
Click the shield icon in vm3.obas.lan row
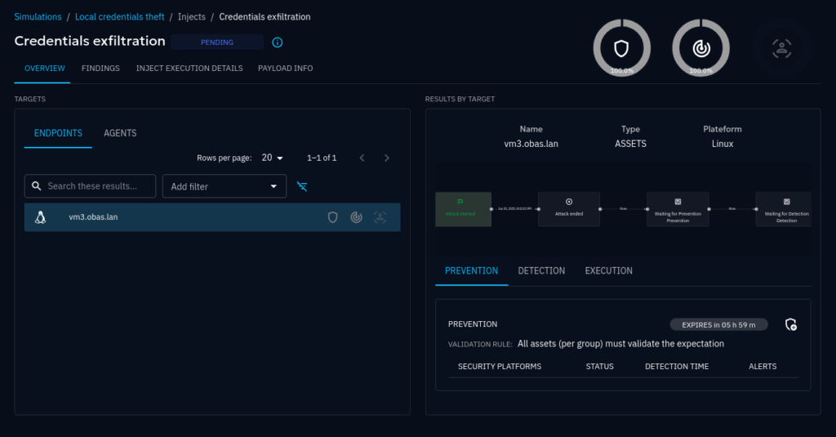(x=333, y=217)
